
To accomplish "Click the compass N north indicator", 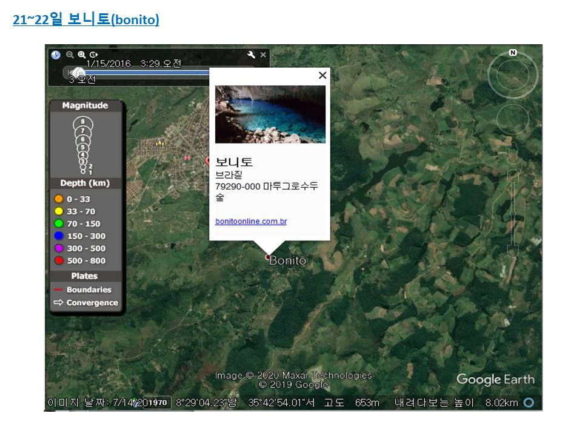I will coord(513,53).
